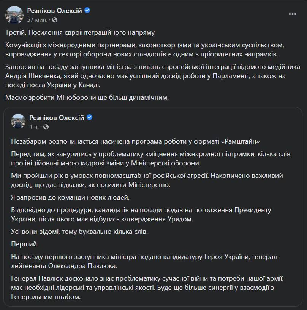Open the post via the 57 мин. timestamp

(x=37, y=19)
